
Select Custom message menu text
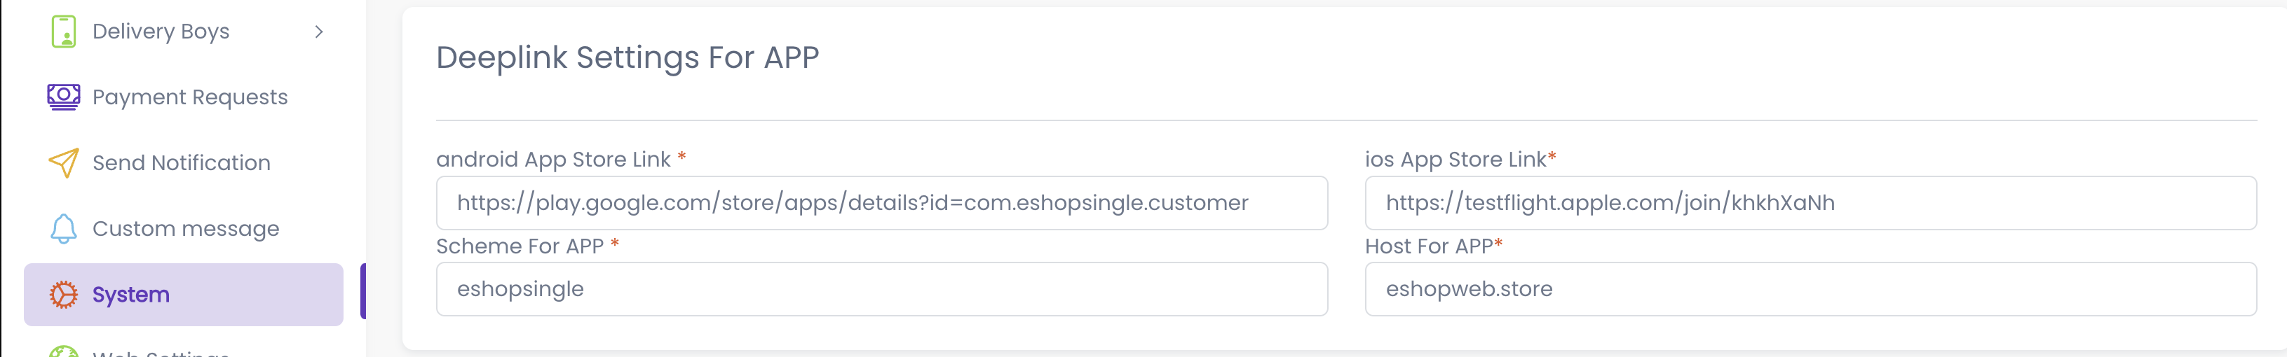click(186, 229)
